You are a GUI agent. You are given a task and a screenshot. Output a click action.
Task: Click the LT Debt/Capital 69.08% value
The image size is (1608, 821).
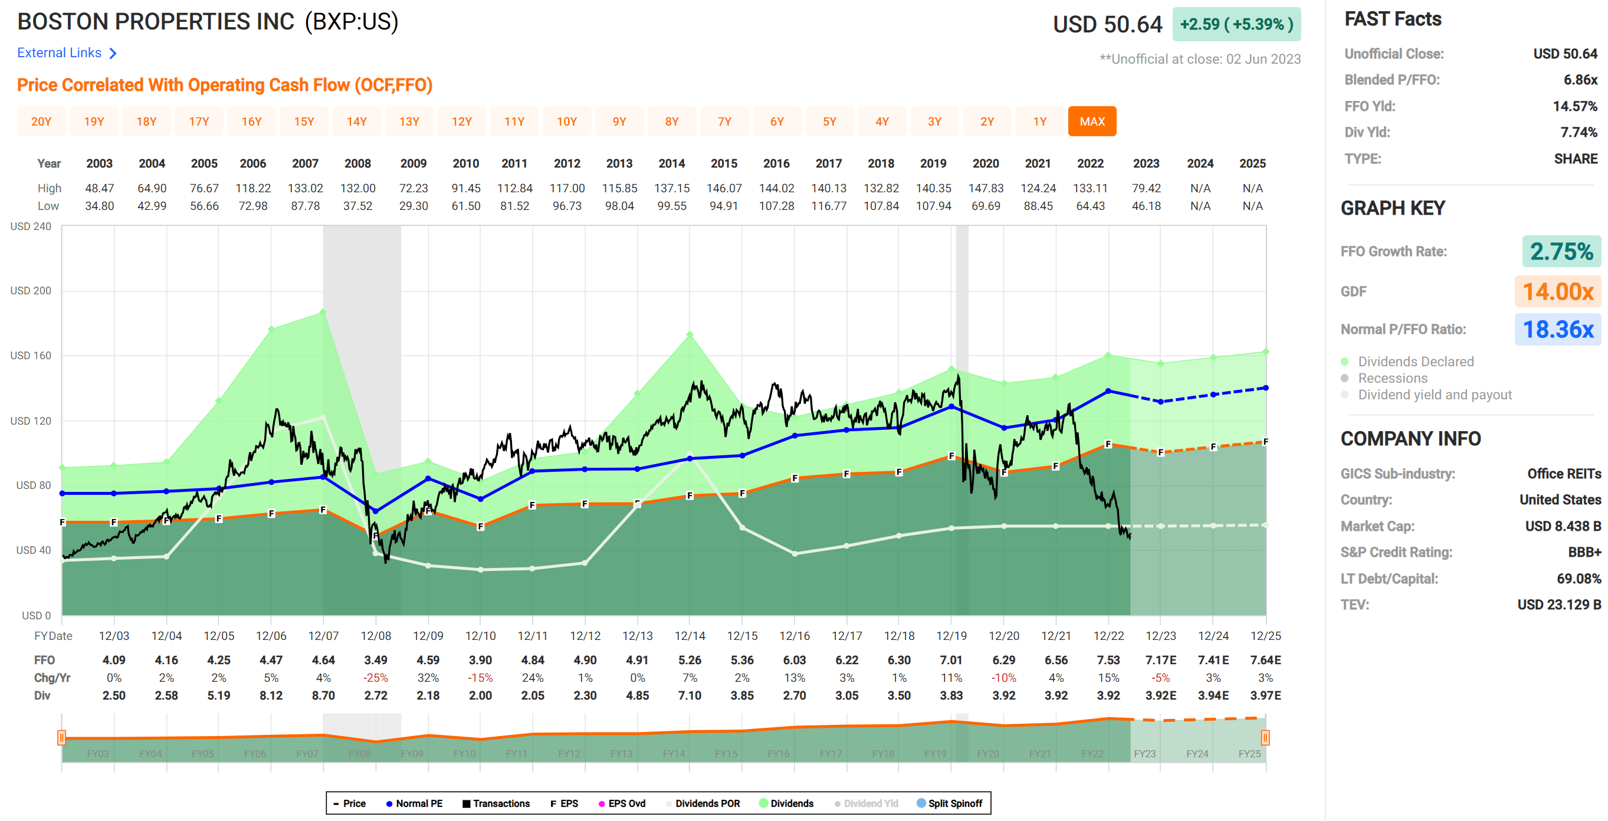point(1579,579)
